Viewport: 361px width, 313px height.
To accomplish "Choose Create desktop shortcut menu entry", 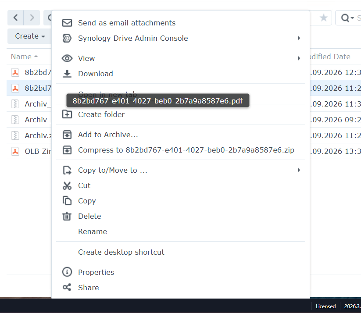I will click(121, 252).
